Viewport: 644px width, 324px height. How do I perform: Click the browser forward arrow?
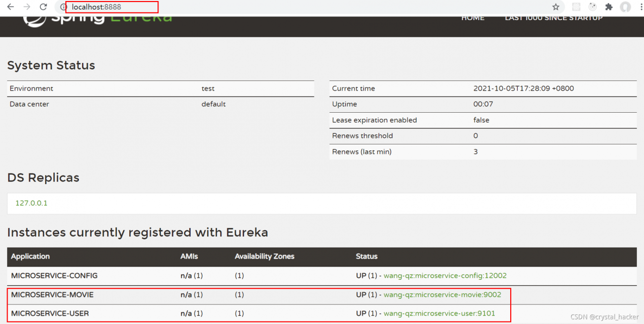tap(27, 7)
